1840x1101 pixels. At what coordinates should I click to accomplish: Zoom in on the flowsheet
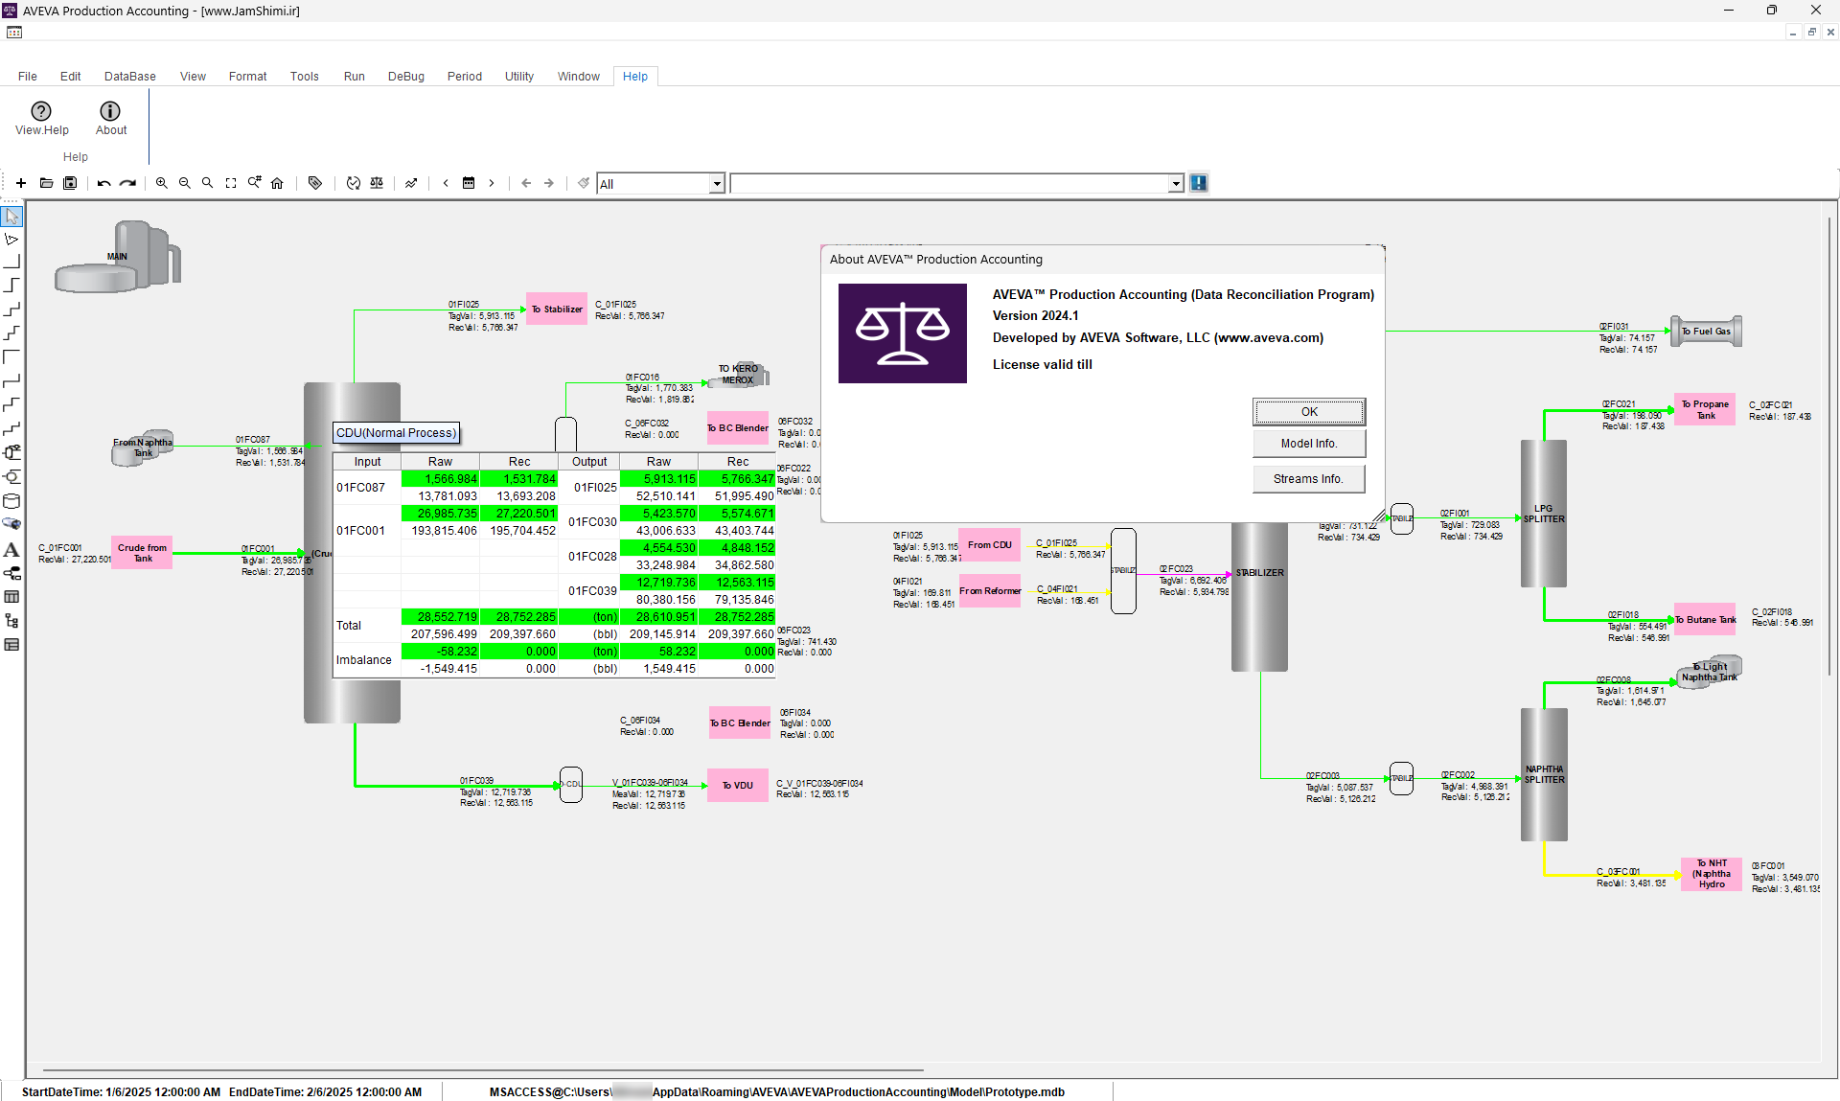click(x=162, y=183)
